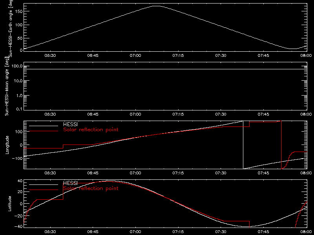This screenshot has width=314, height=235.
Task: Click -40 tick label on Latitude axis
Action: tap(18, 227)
